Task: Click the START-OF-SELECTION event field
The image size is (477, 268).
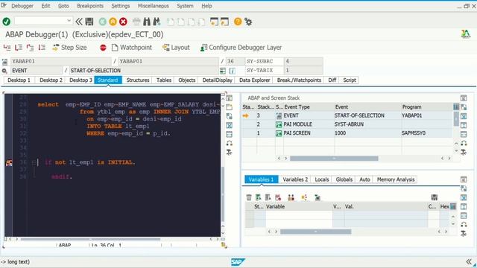Action: coord(144,71)
